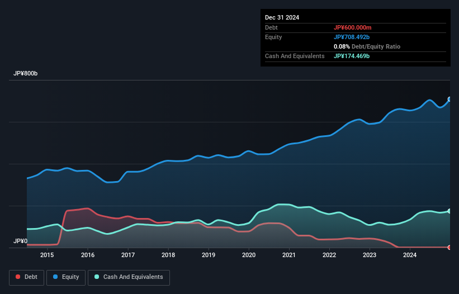Image resolution: width=459 pixels, height=294 pixels.
Task: Click the 2024 x-axis label
Action: (410, 255)
